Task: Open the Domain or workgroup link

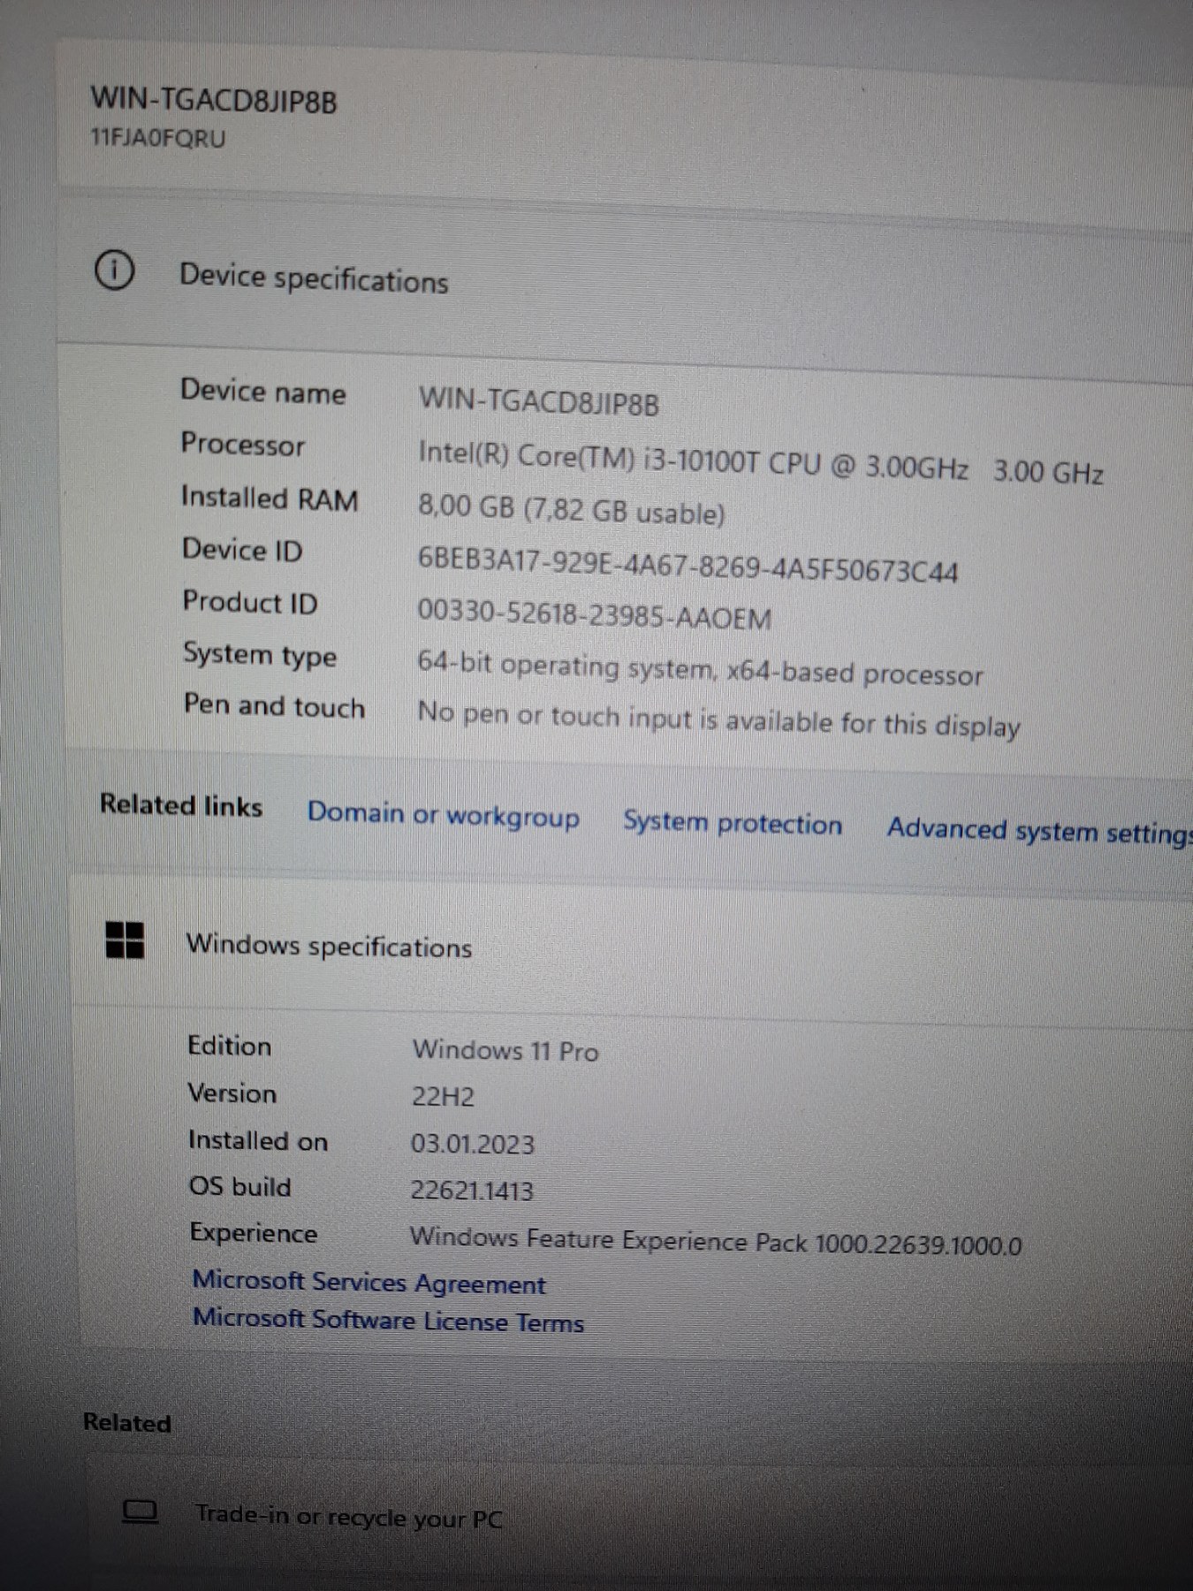Action: click(x=443, y=815)
